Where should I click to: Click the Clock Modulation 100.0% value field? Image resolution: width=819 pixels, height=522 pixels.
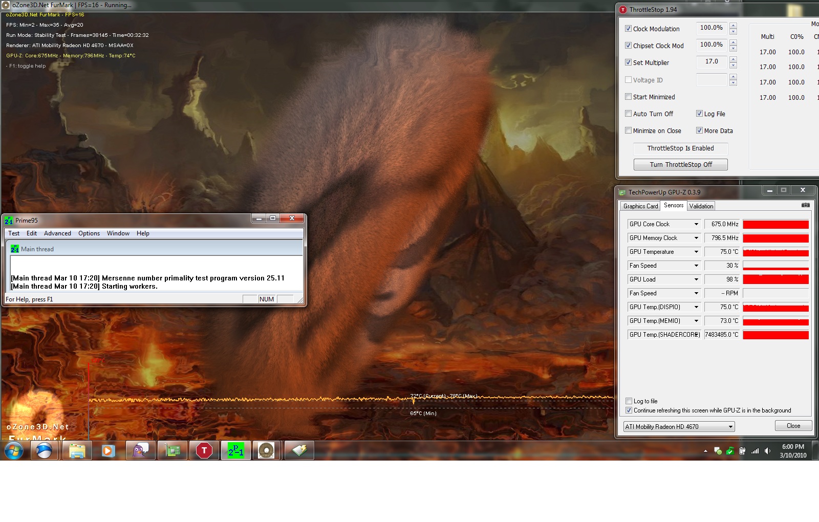(712, 28)
